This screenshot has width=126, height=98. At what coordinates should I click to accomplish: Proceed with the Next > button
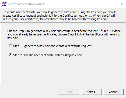coord(91,92)
